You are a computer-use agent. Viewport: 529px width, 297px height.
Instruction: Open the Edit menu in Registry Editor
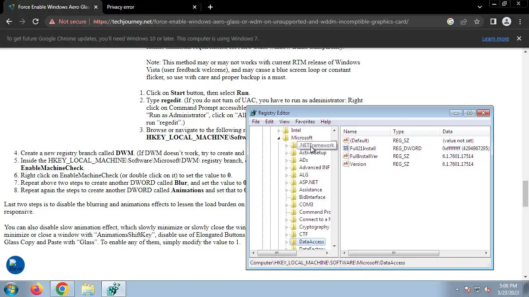pyautogui.click(x=269, y=122)
